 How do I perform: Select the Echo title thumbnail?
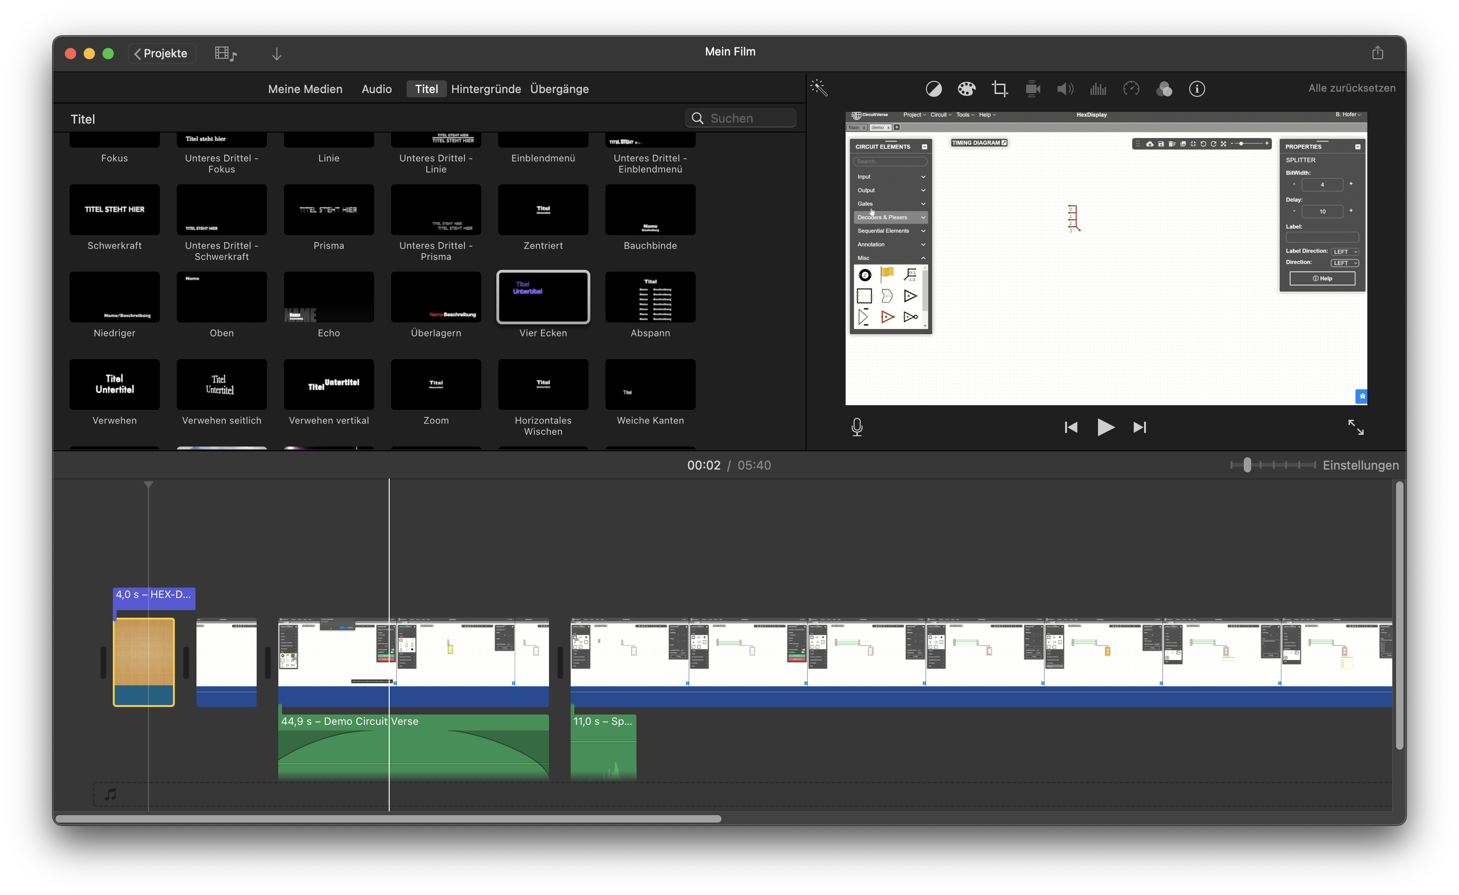coord(329,298)
